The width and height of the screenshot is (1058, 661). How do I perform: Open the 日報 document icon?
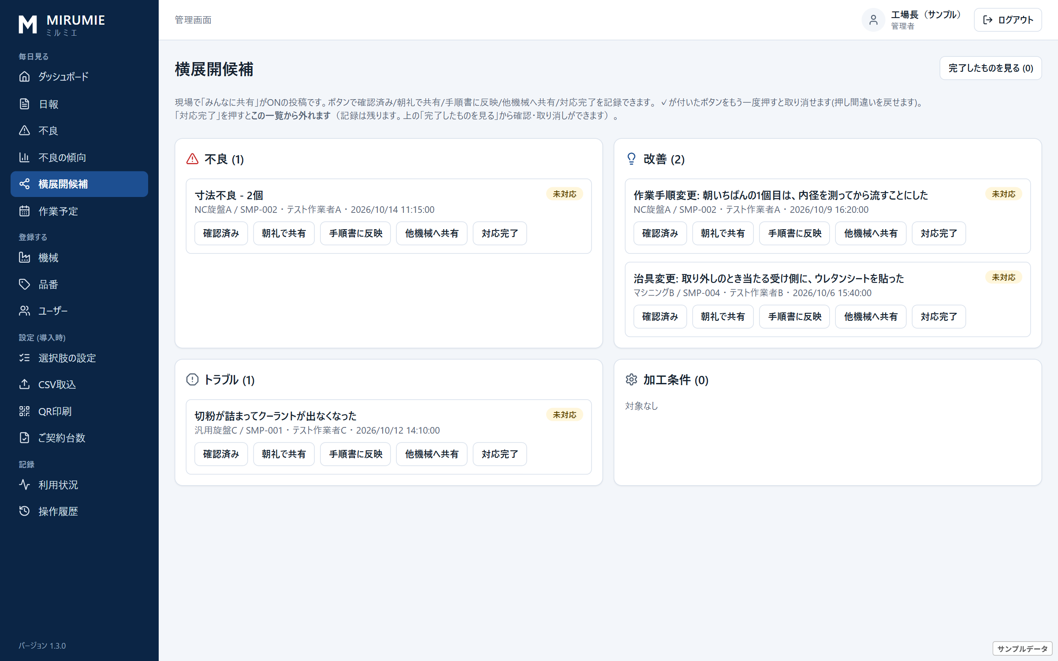pyautogui.click(x=25, y=104)
